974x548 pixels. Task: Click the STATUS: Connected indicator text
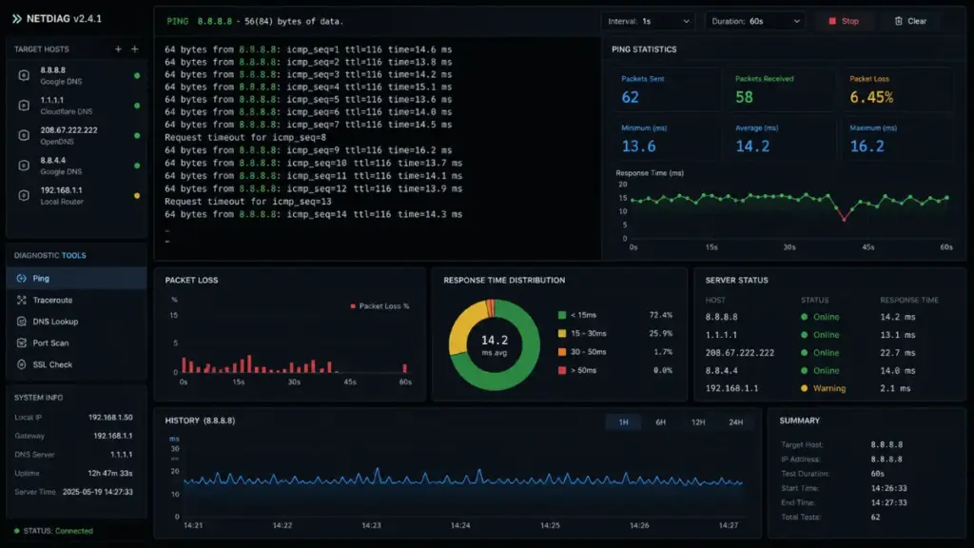[58, 531]
